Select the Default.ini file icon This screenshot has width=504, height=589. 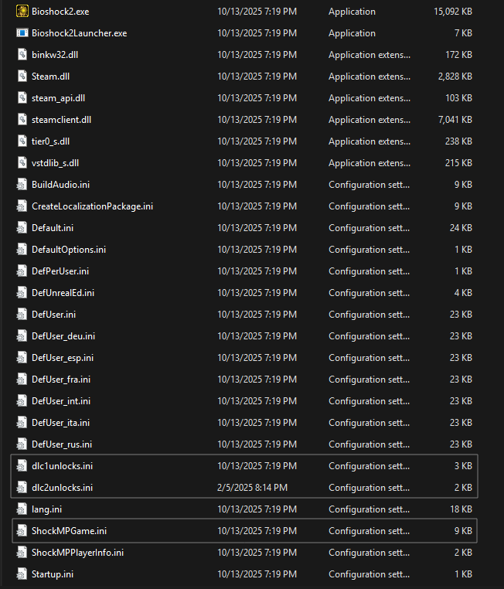click(22, 228)
